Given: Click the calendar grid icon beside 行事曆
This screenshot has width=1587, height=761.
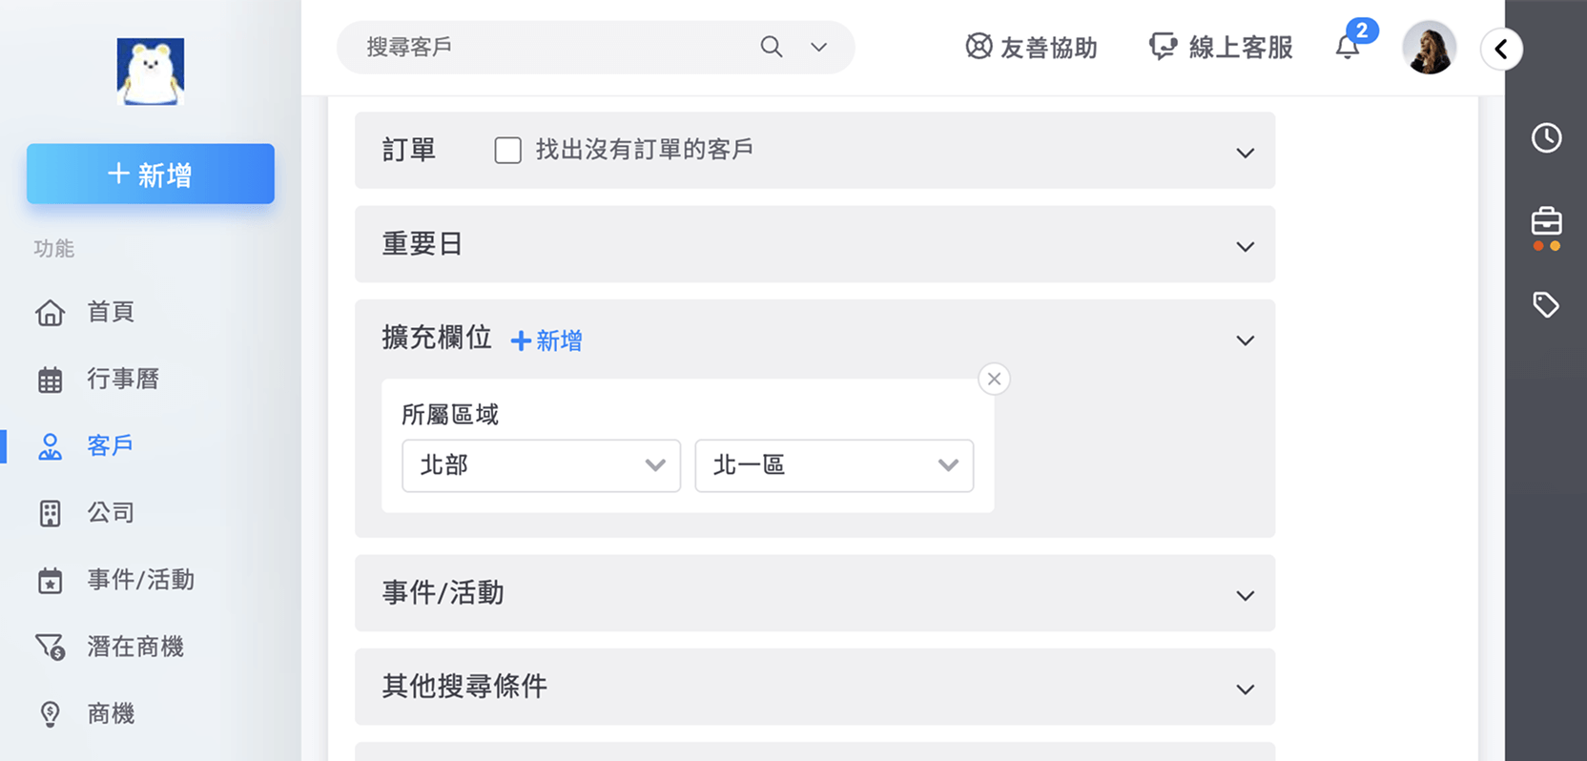Looking at the screenshot, I should tap(51, 380).
